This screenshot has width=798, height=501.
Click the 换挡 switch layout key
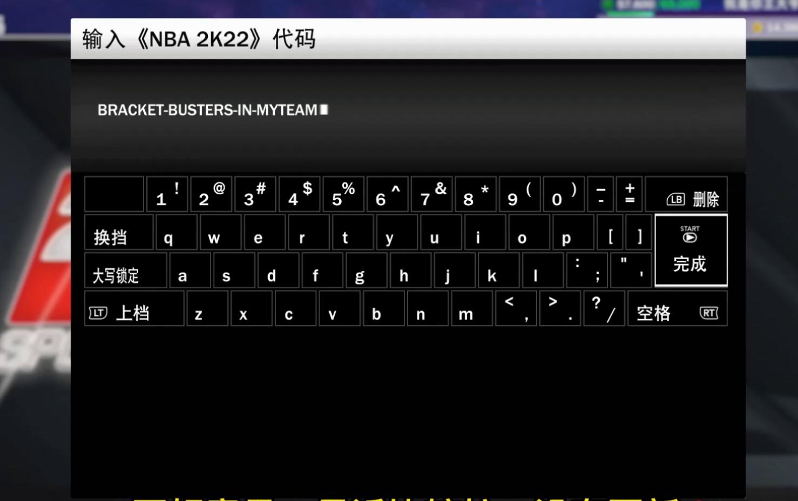click(x=119, y=232)
